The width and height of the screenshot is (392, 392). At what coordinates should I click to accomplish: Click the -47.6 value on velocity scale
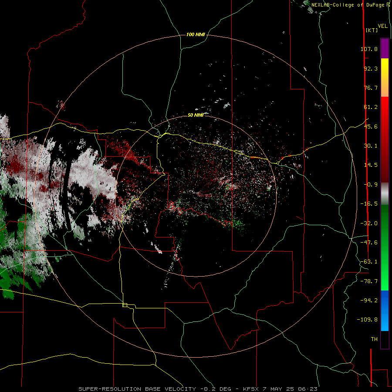pyautogui.click(x=369, y=243)
